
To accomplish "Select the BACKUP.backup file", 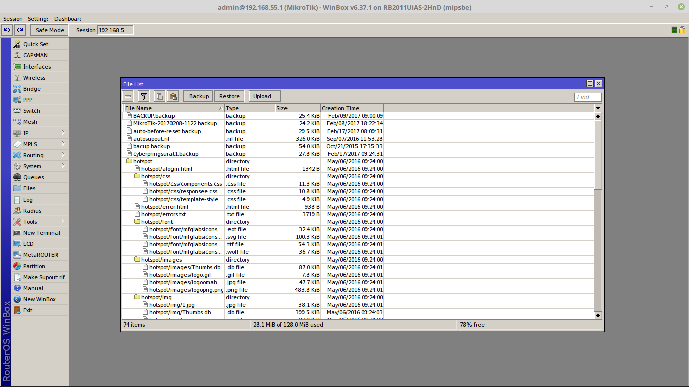I will point(358,116).
